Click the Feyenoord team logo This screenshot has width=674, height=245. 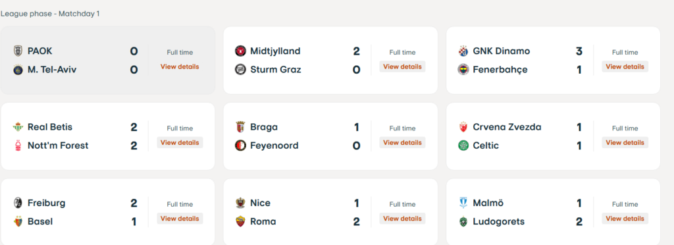tap(240, 146)
